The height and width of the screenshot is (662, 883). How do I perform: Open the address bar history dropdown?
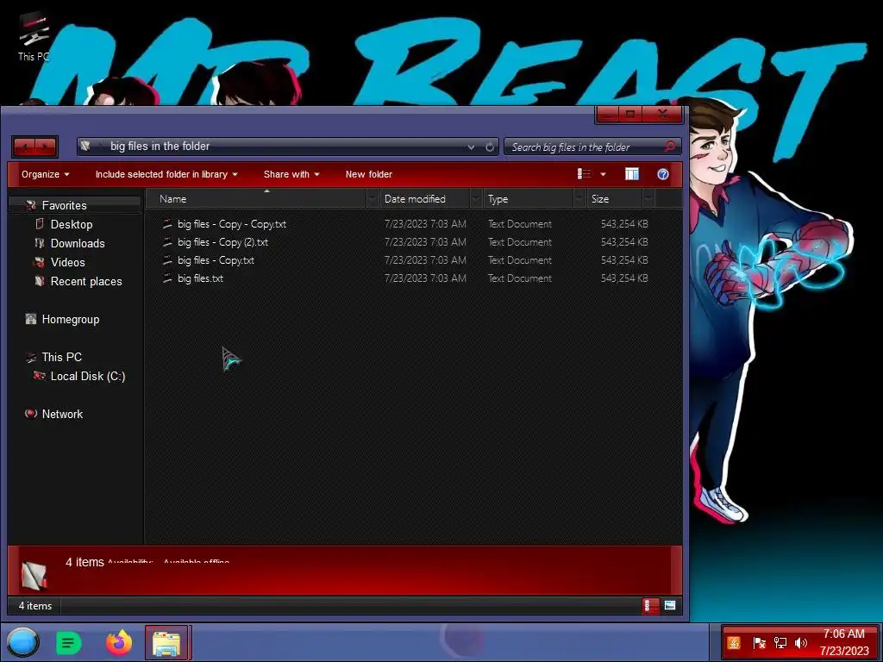[x=471, y=147]
